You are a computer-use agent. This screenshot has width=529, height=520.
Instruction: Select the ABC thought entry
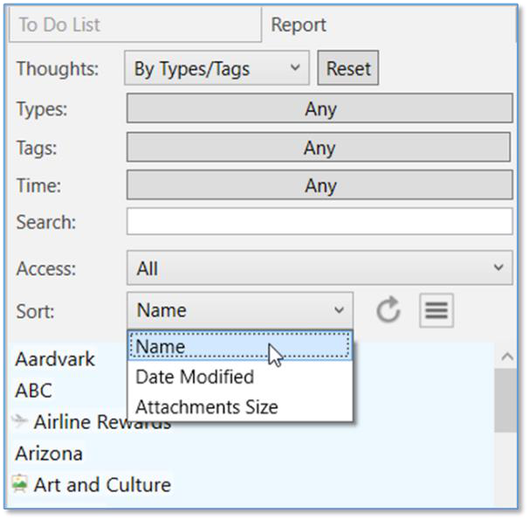(x=33, y=391)
